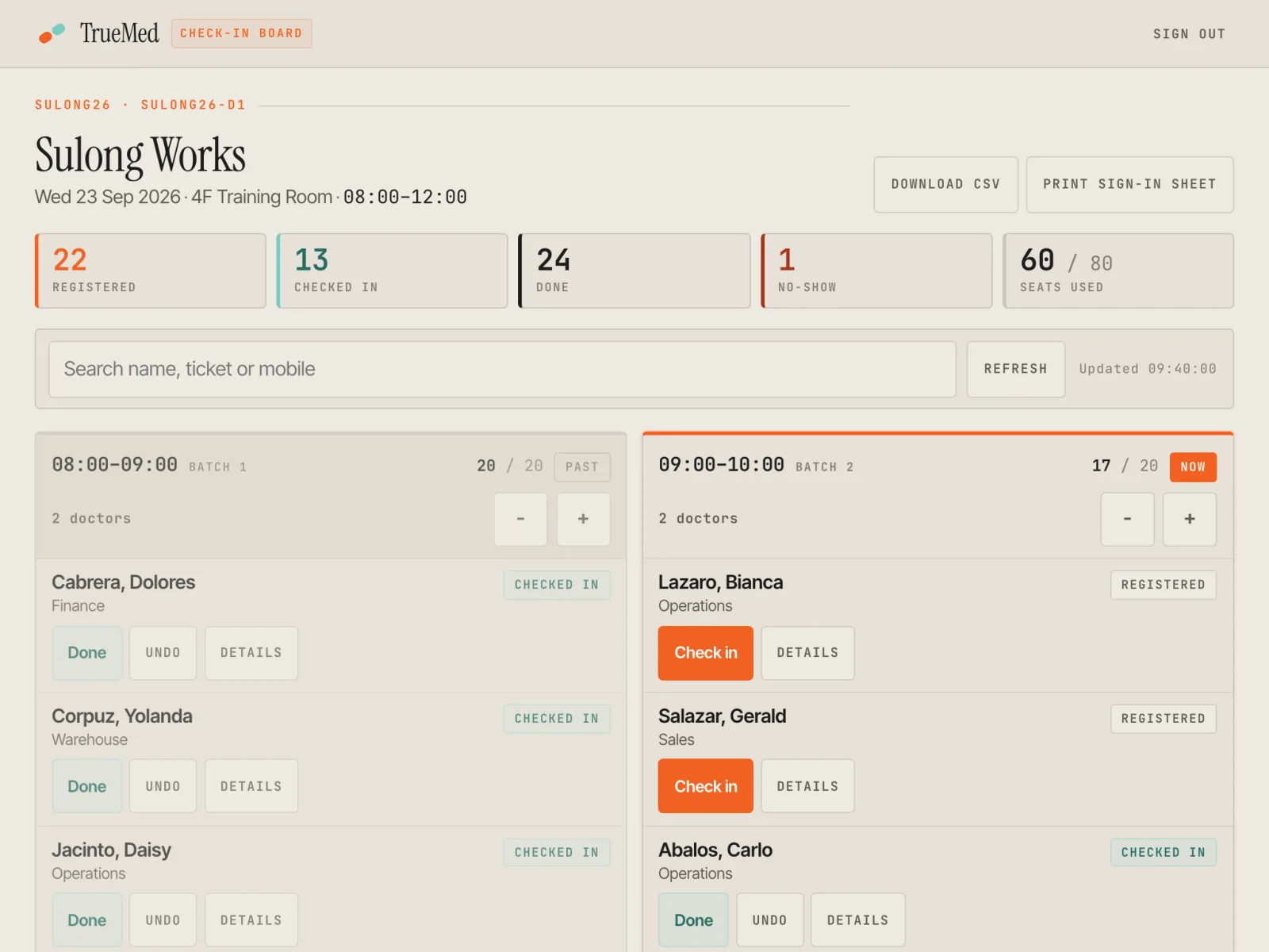Open details for Abalos, Carlo
The image size is (1269, 952).
857,920
